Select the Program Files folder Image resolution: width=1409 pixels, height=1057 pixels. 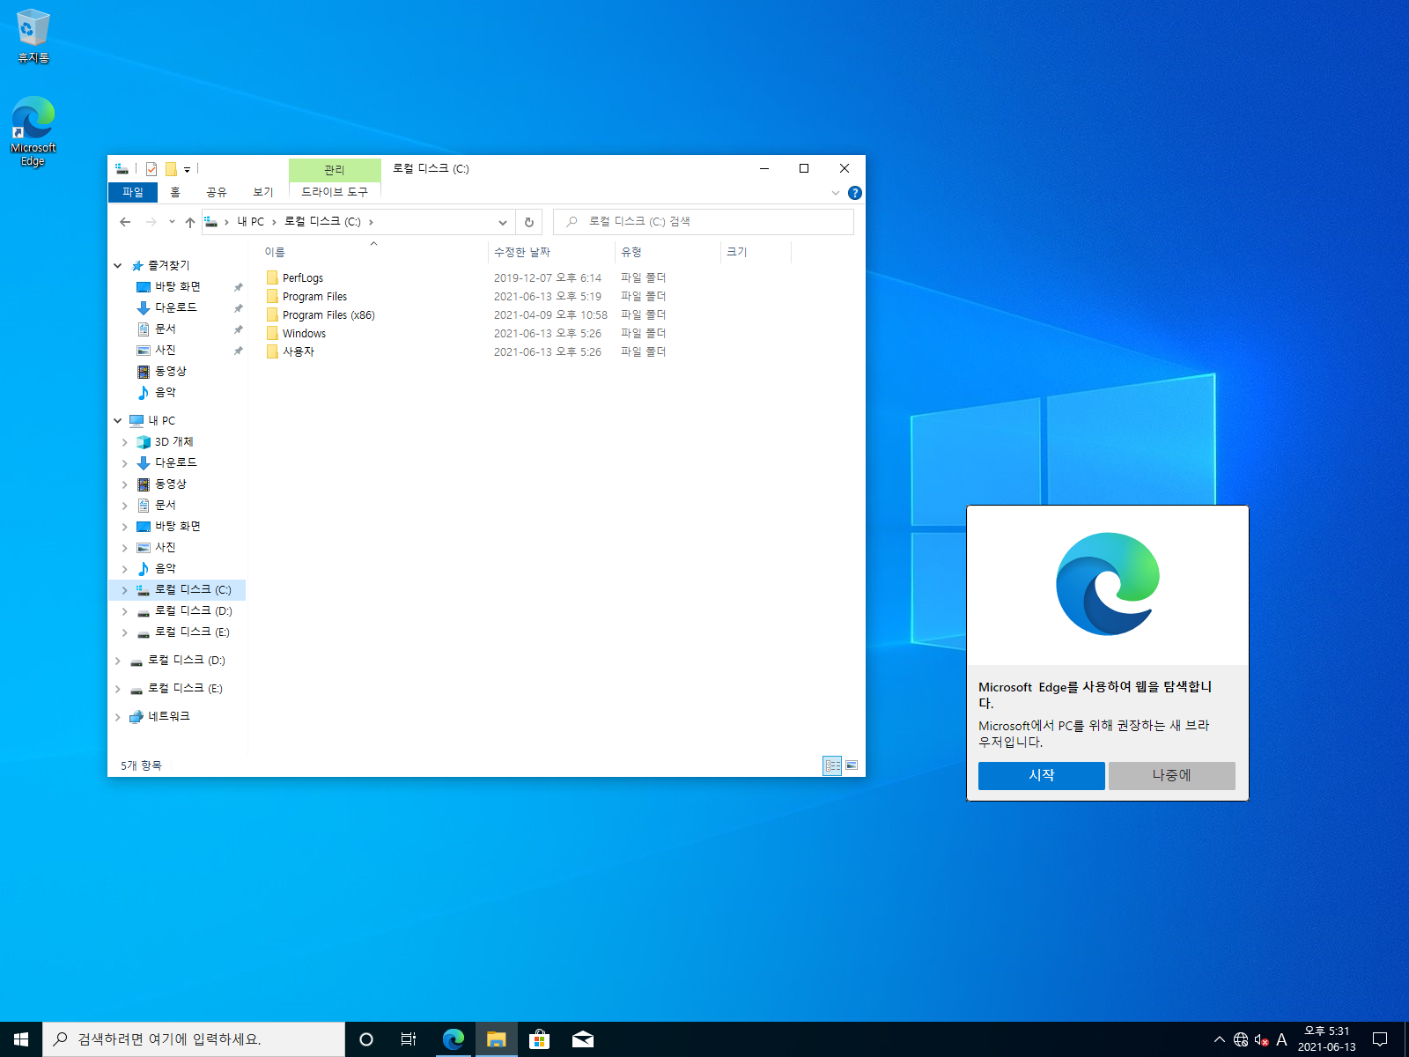[x=314, y=297]
